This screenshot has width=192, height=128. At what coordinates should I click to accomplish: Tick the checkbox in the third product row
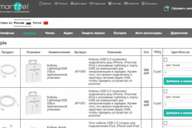tap(165, 123)
